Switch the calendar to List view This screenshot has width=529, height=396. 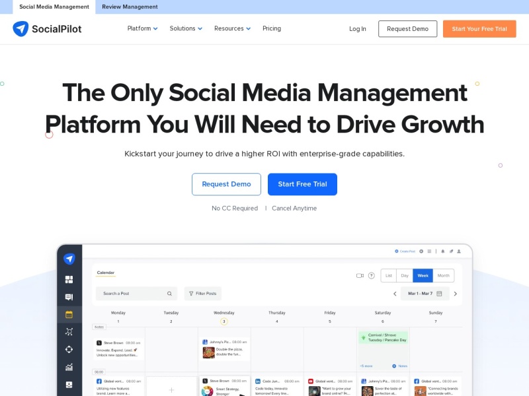pyautogui.click(x=389, y=275)
